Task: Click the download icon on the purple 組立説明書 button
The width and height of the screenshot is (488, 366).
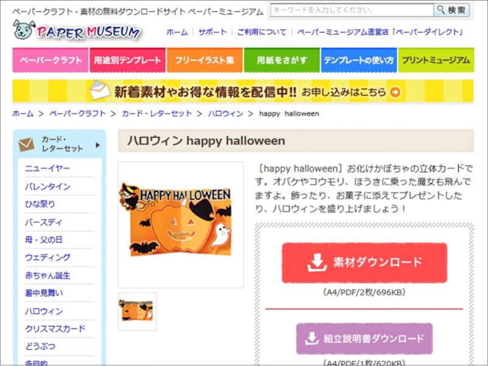Action: click(313, 339)
